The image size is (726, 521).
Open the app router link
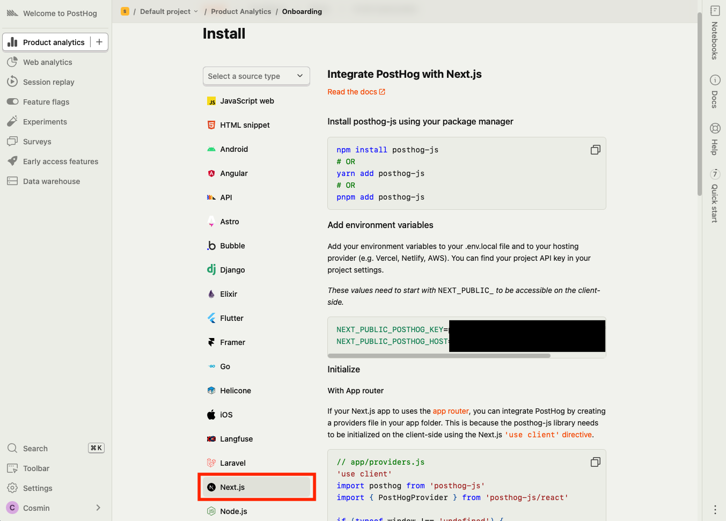451,411
